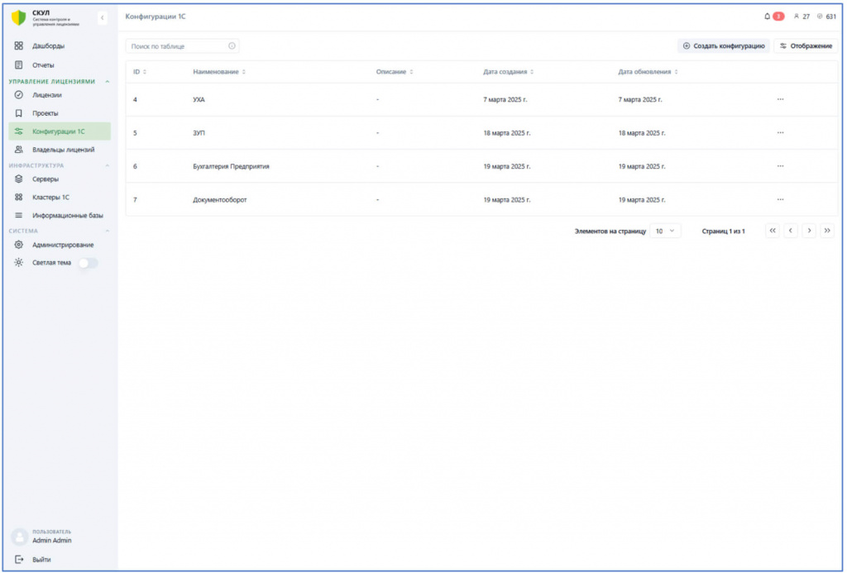Click the 7 марта 2025 г. creation date
The image size is (847, 573).
505,100
